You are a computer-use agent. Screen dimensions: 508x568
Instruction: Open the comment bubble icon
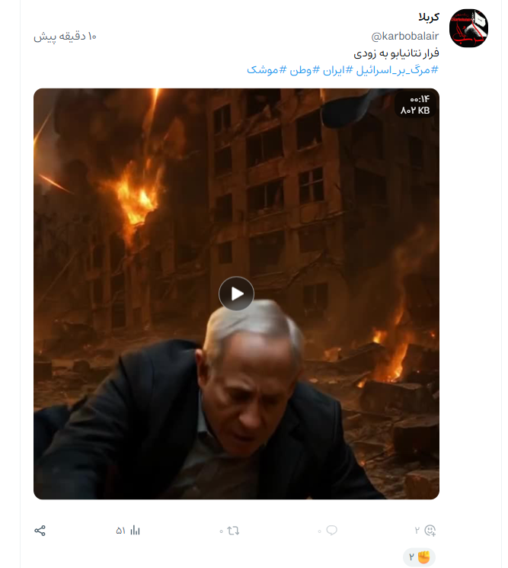pyautogui.click(x=331, y=531)
